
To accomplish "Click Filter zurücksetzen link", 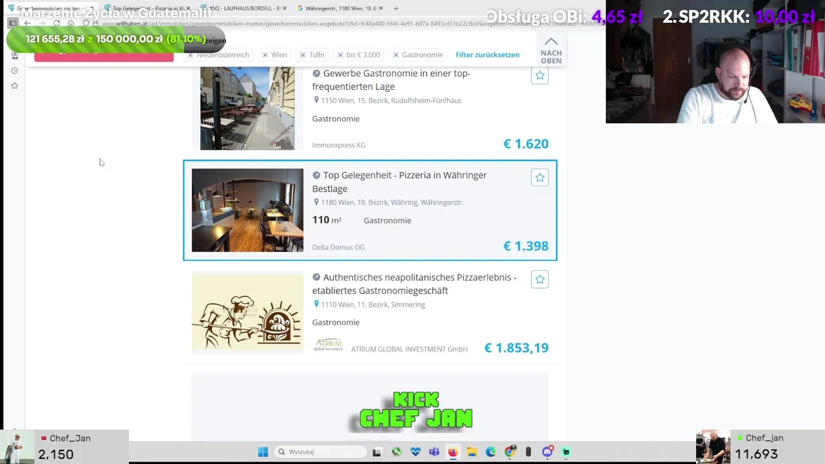I will click(x=487, y=55).
